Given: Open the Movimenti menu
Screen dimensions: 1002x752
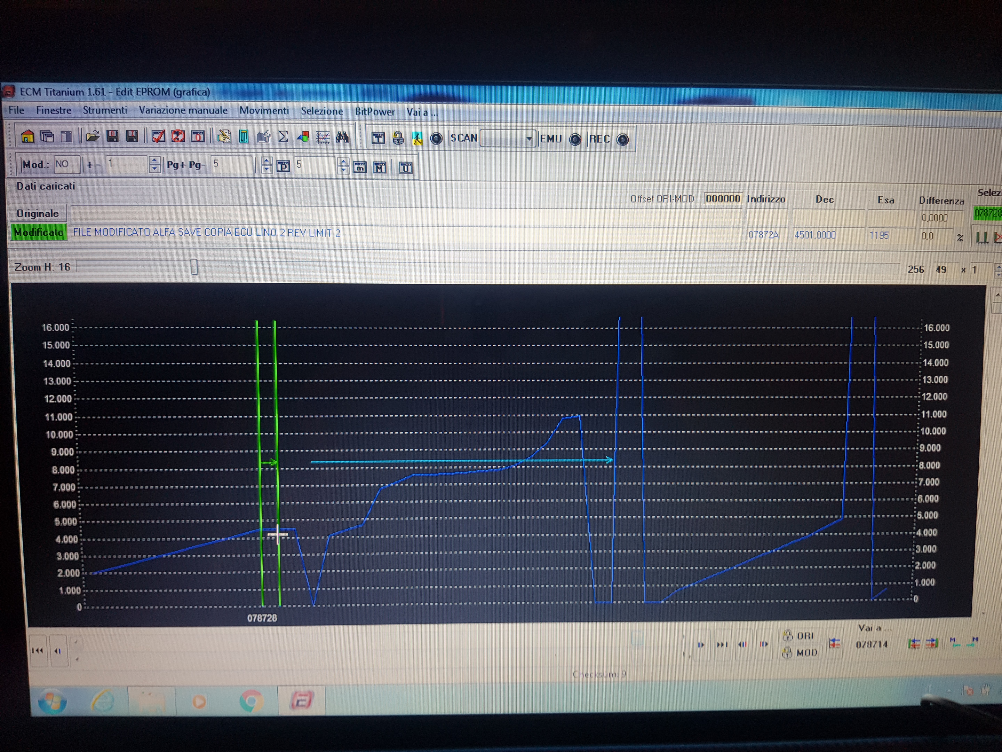Looking at the screenshot, I should point(264,111).
